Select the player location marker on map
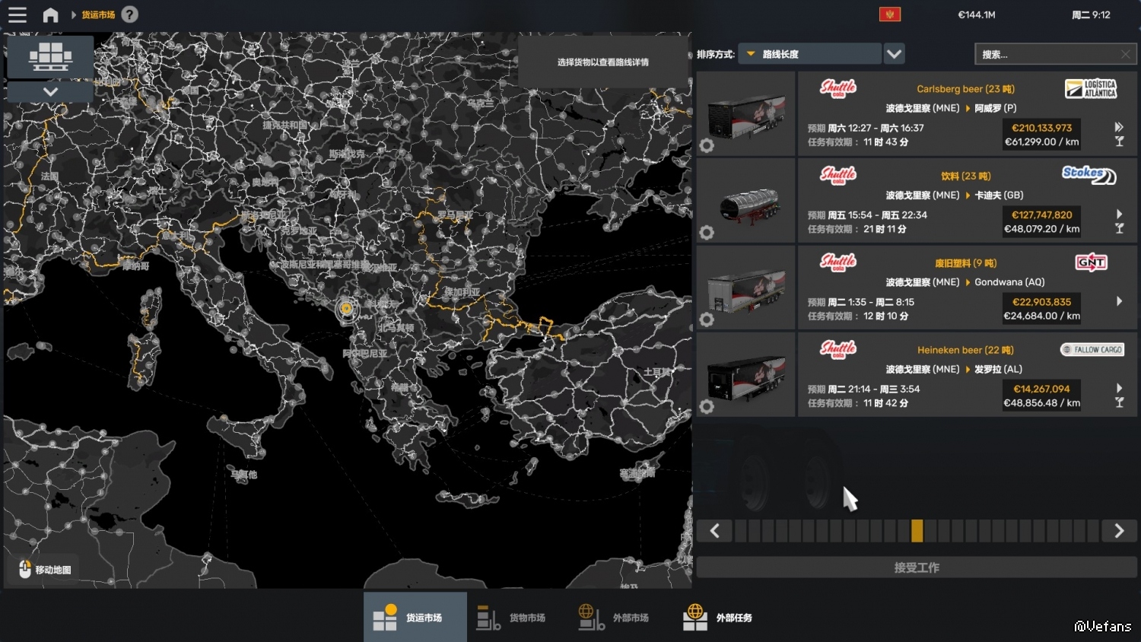The image size is (1141, 642). click(346, 308)
